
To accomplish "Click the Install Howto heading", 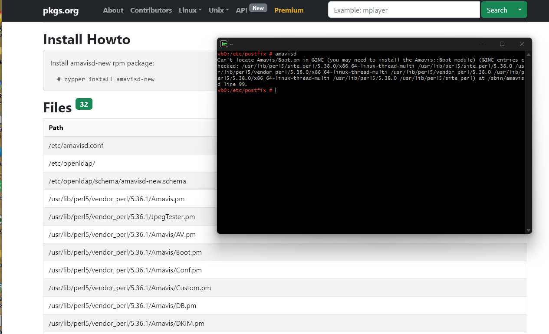I will pos(87,39).
